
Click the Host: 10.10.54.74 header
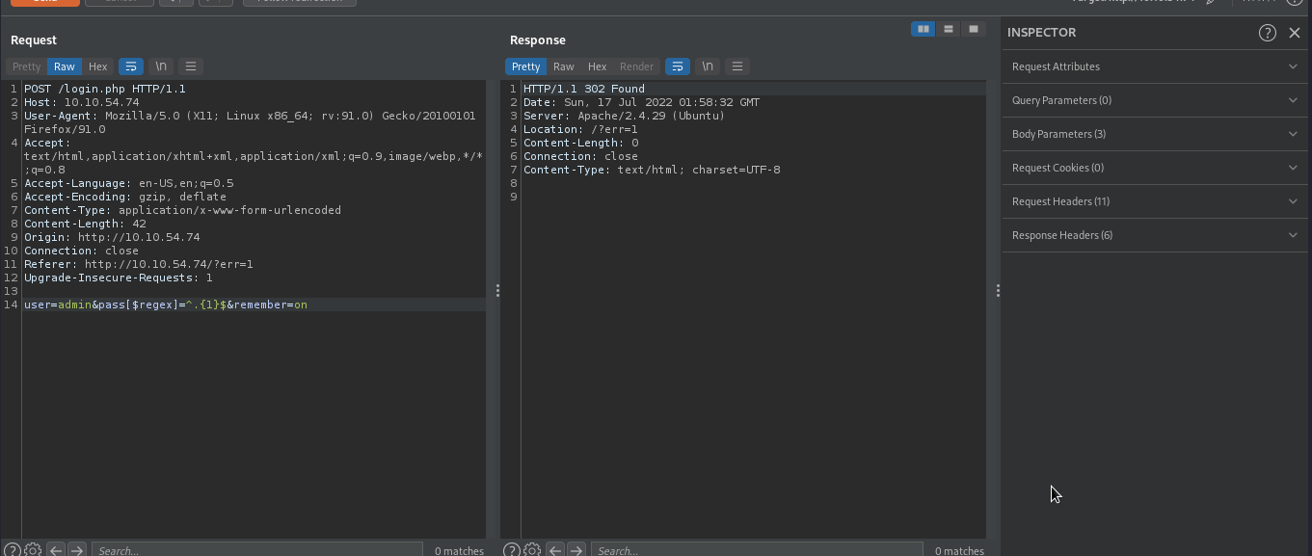(82, 102)
